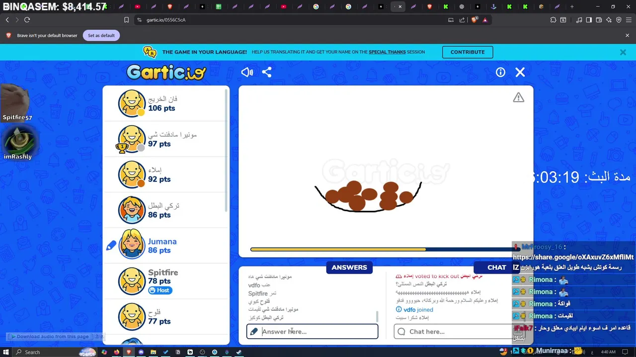Click the chat bubble icon in chat box
636x357 pixels.
pyautogui.click(x=401, y=332)
